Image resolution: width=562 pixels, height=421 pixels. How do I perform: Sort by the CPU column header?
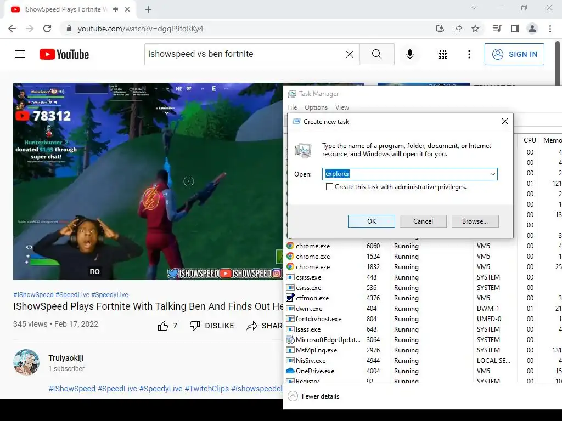pyautogui.click(x=530, y=140)
